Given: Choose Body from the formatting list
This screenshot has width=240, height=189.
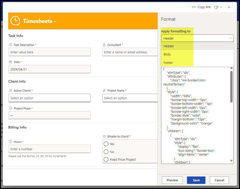Looking at the screenshot, I should pos(167,54).
